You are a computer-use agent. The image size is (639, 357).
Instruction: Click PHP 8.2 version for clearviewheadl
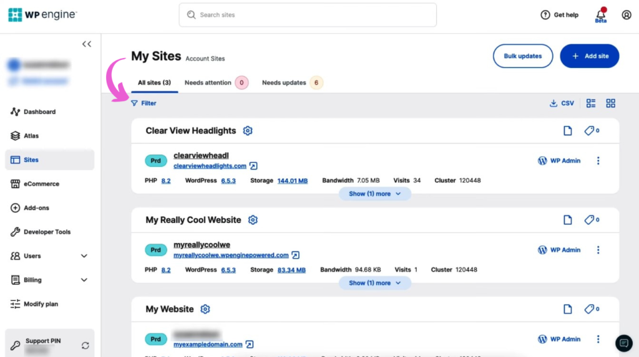[166, 181]
